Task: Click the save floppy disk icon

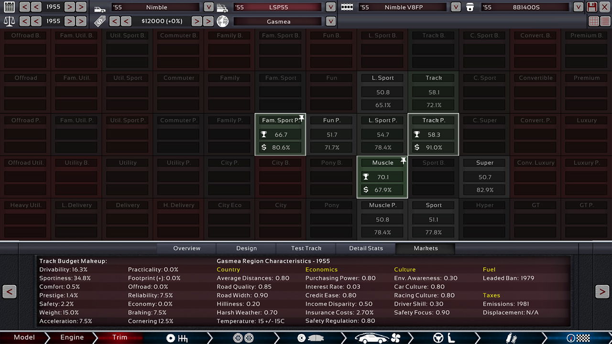Action: click(592, 7)
